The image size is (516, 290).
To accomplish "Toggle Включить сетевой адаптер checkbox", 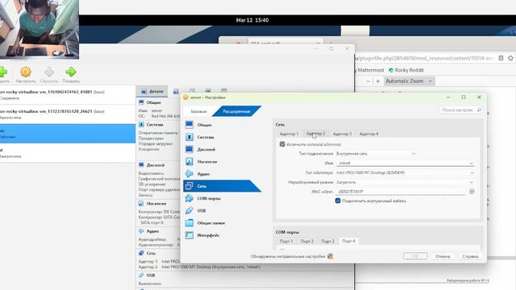I will click(x=282, y=144).
